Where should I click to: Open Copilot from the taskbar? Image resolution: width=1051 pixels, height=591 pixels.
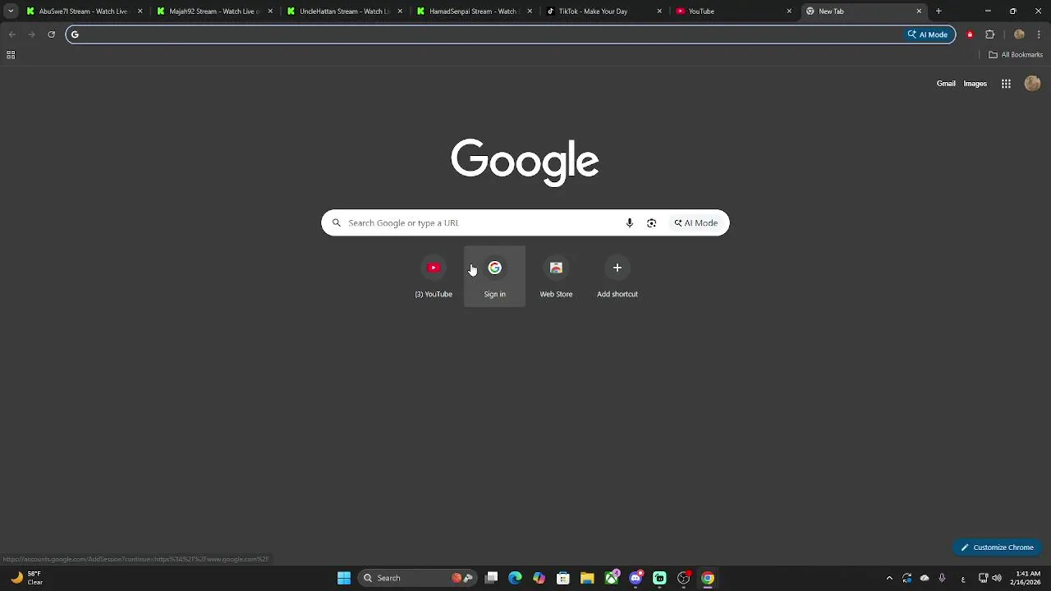[539, 578]
